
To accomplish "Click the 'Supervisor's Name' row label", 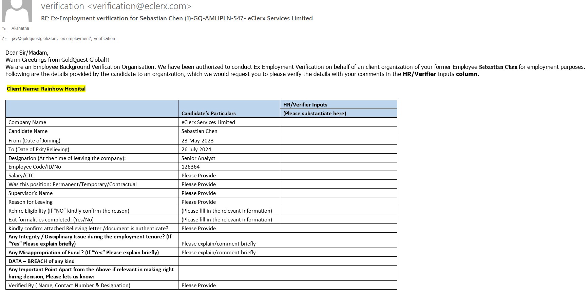I will coord(31,193).
